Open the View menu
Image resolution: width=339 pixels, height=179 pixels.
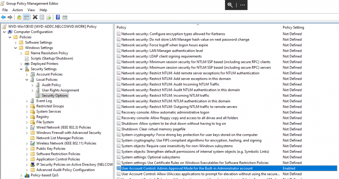coord(31,10)
